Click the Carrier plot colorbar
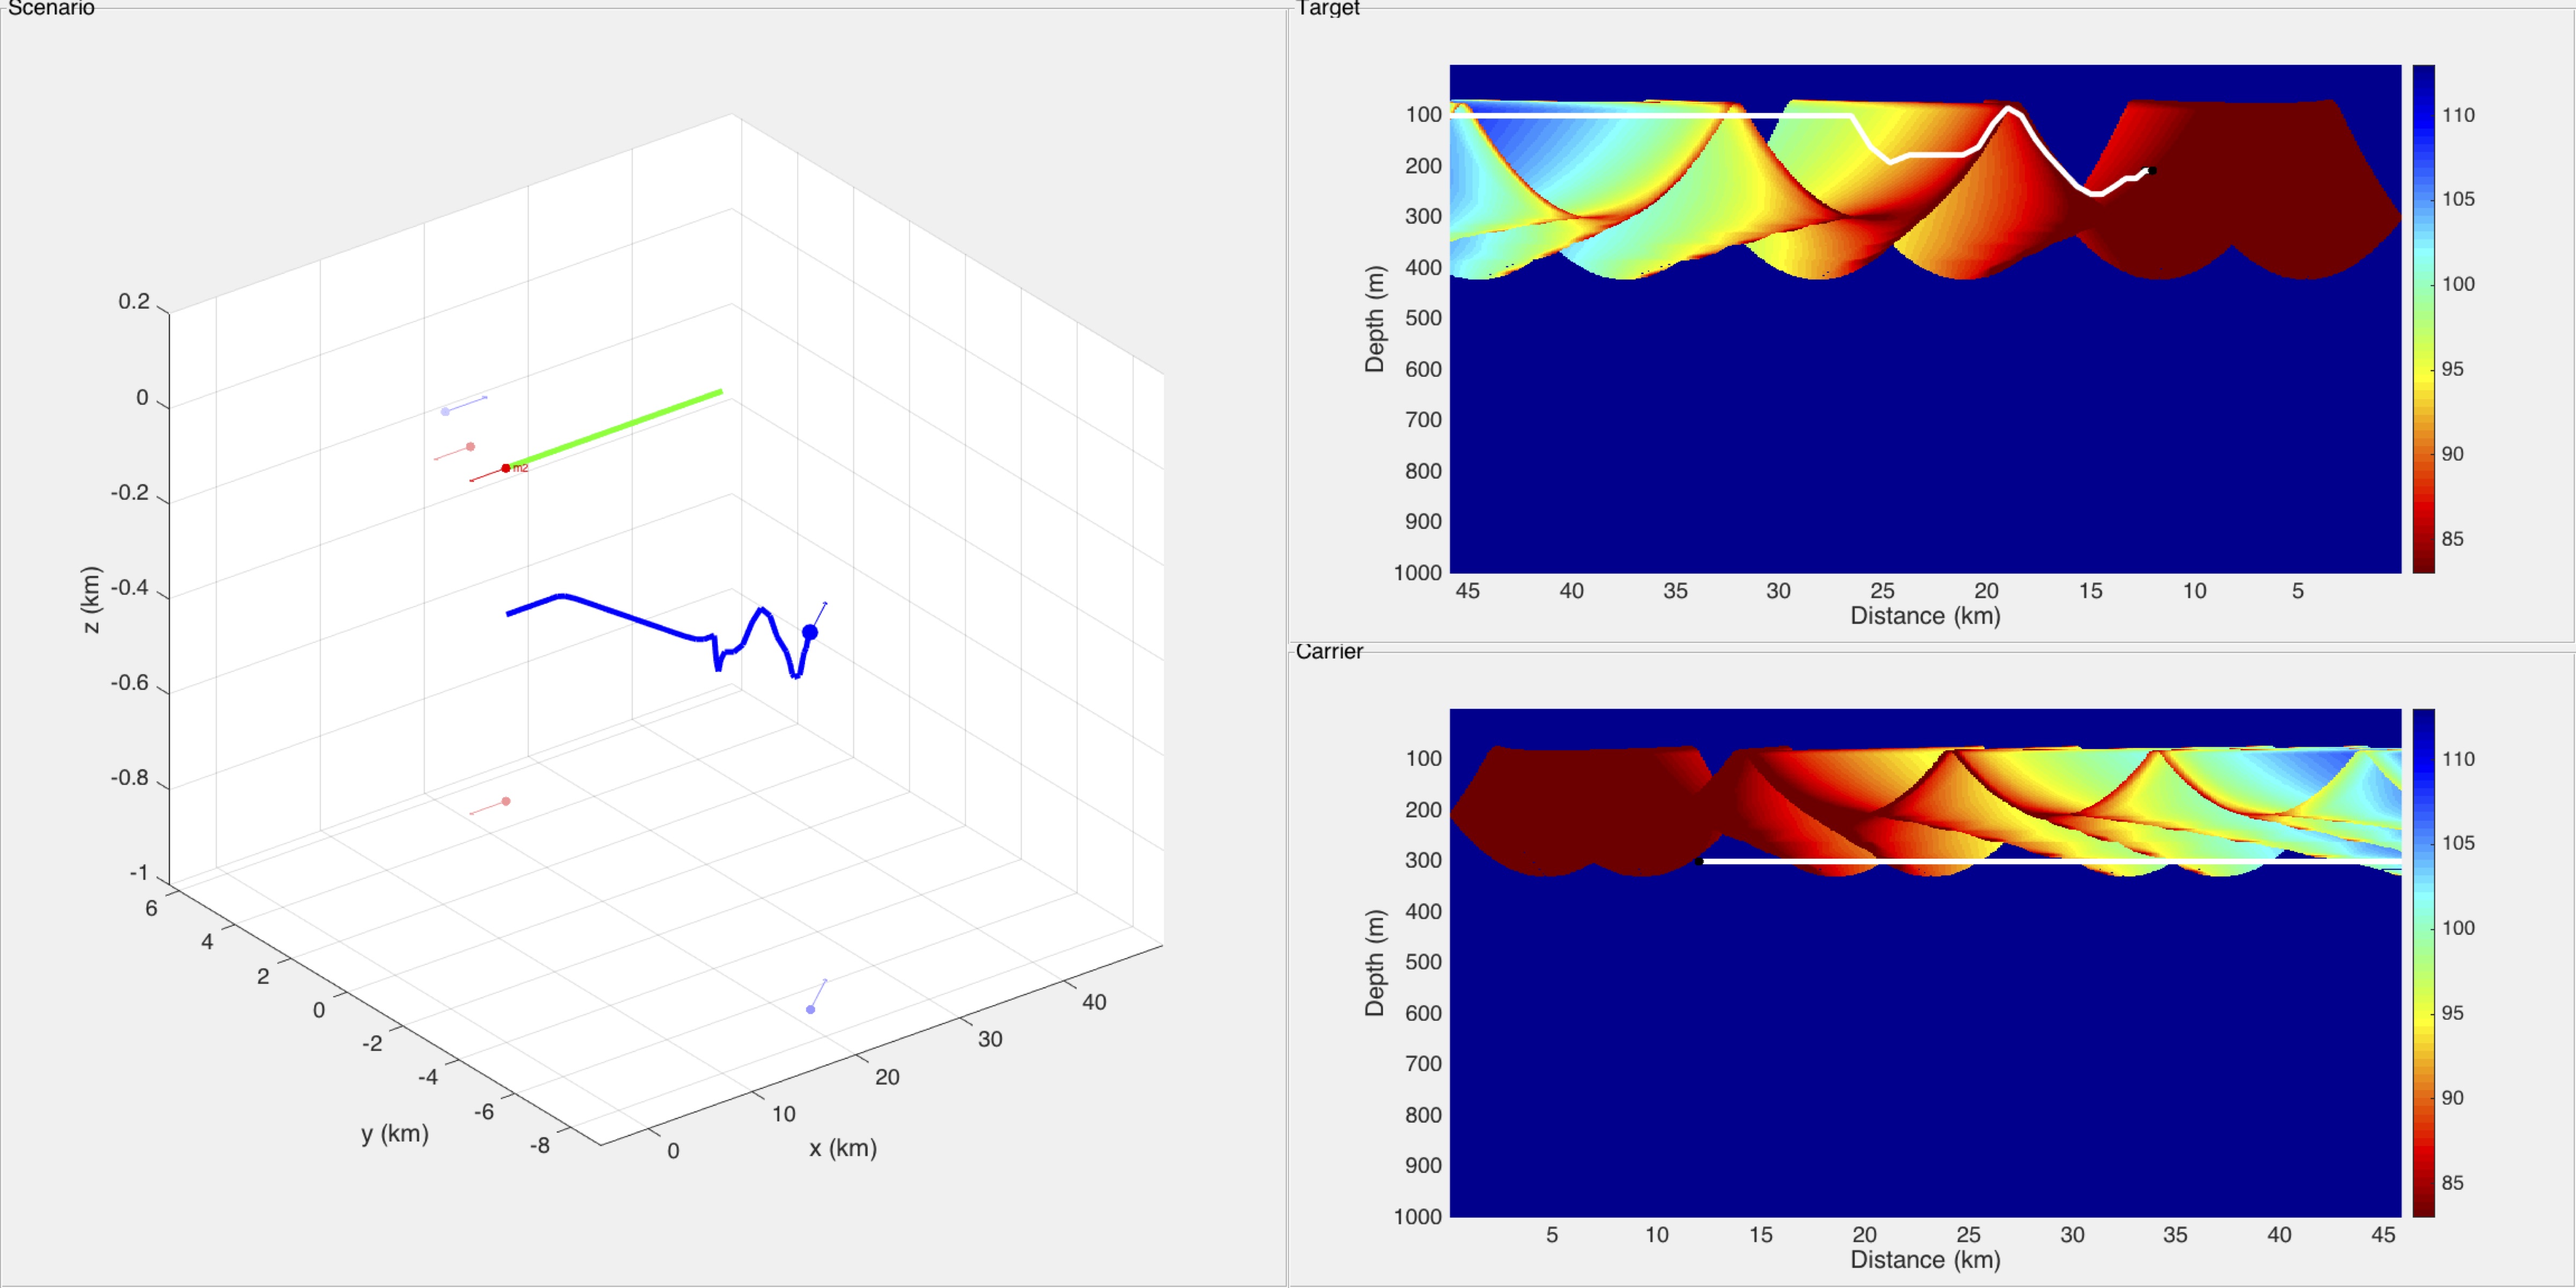The image size is (2576, 1288). pyautogui.click(x=2423, y=963)
